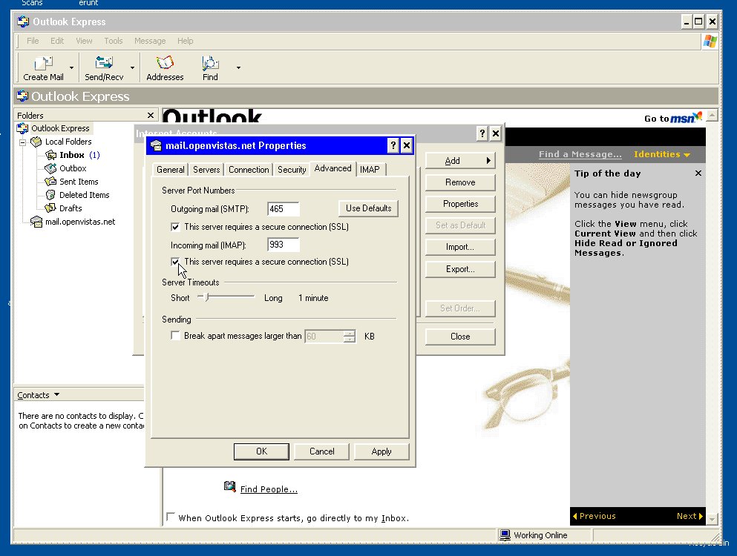Viewport: 737px width, 556px height.
Task: Click the Properties dialog help question-mark button
Action: 393,145
